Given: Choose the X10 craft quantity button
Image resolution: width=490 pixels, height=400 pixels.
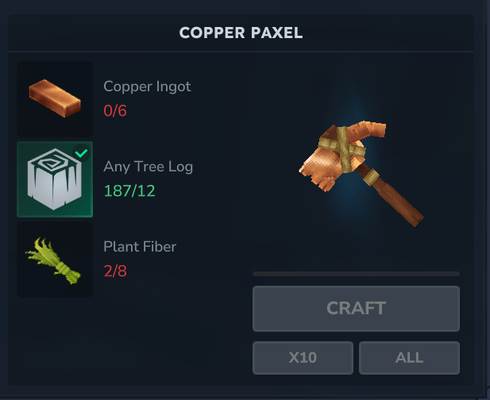Looking at the screenshot, I should click(x=303, y=358).
